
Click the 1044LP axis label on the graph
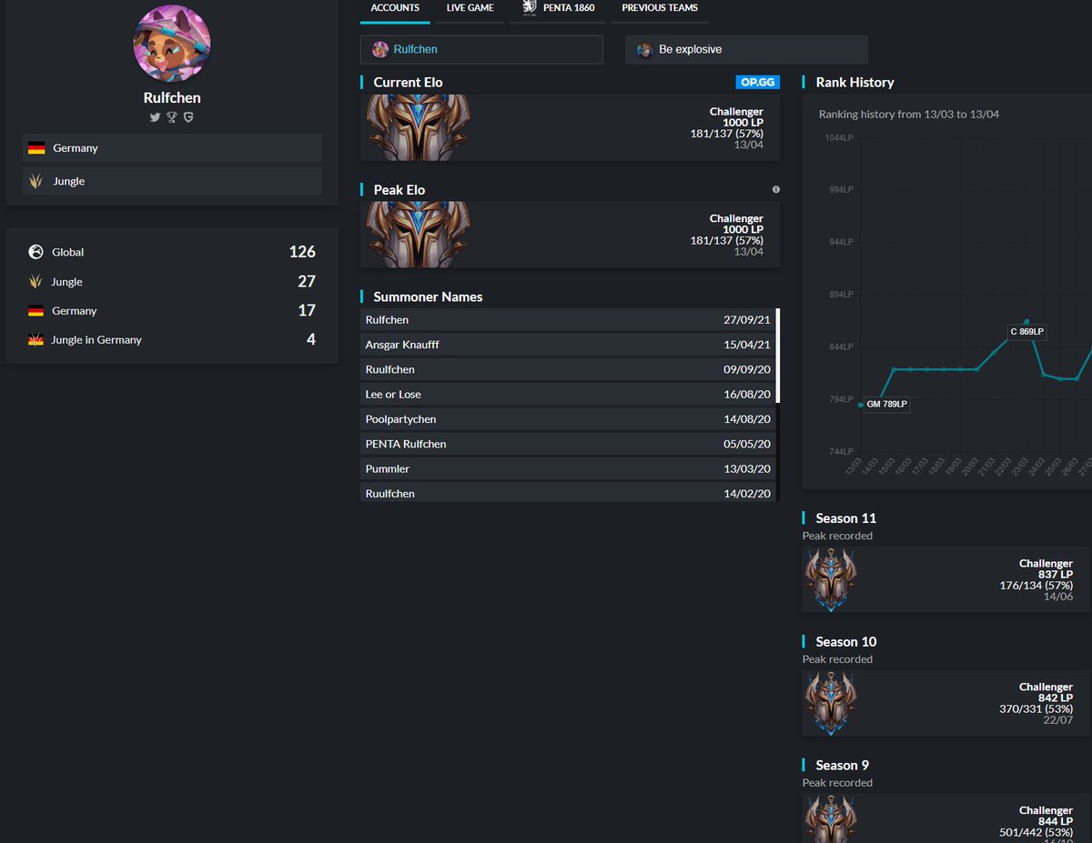[x=840, y=138]
